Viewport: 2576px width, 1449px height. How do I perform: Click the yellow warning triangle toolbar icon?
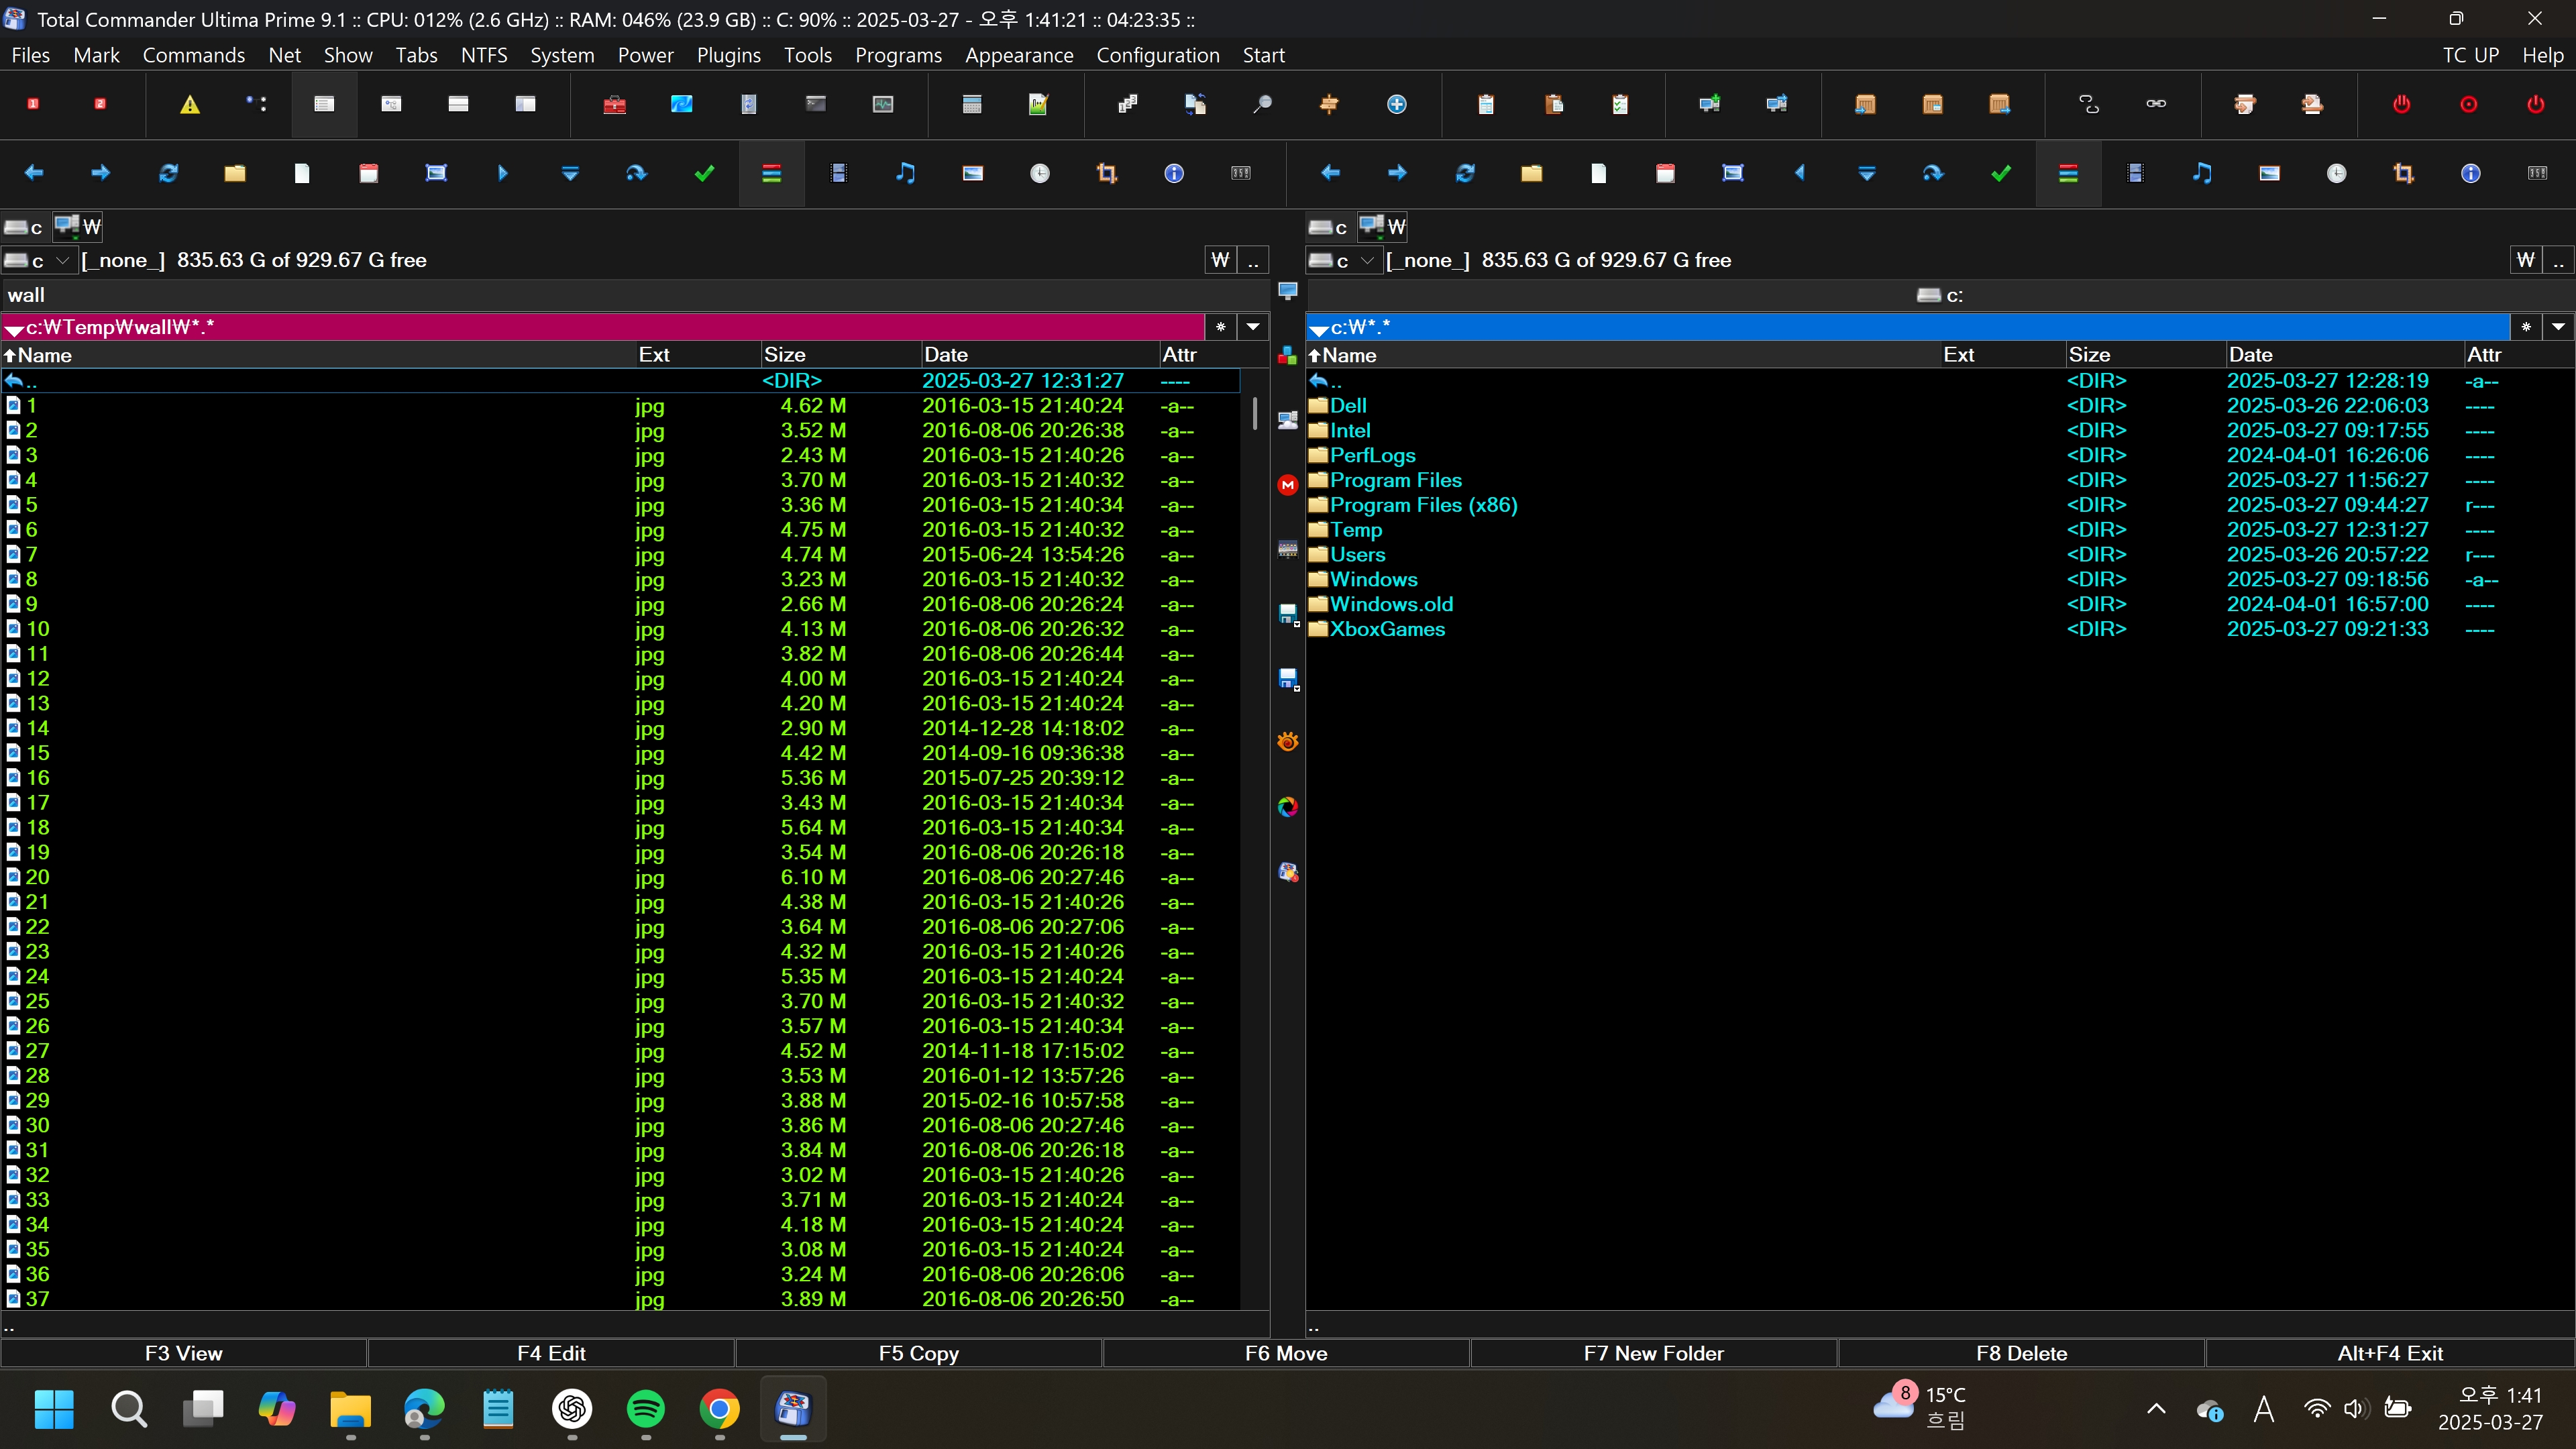(x=189, y=104)
